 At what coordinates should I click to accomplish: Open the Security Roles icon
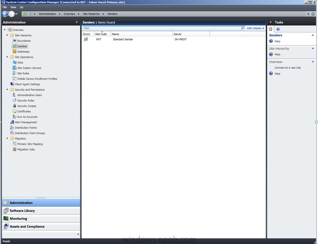(x=15, y=100)
